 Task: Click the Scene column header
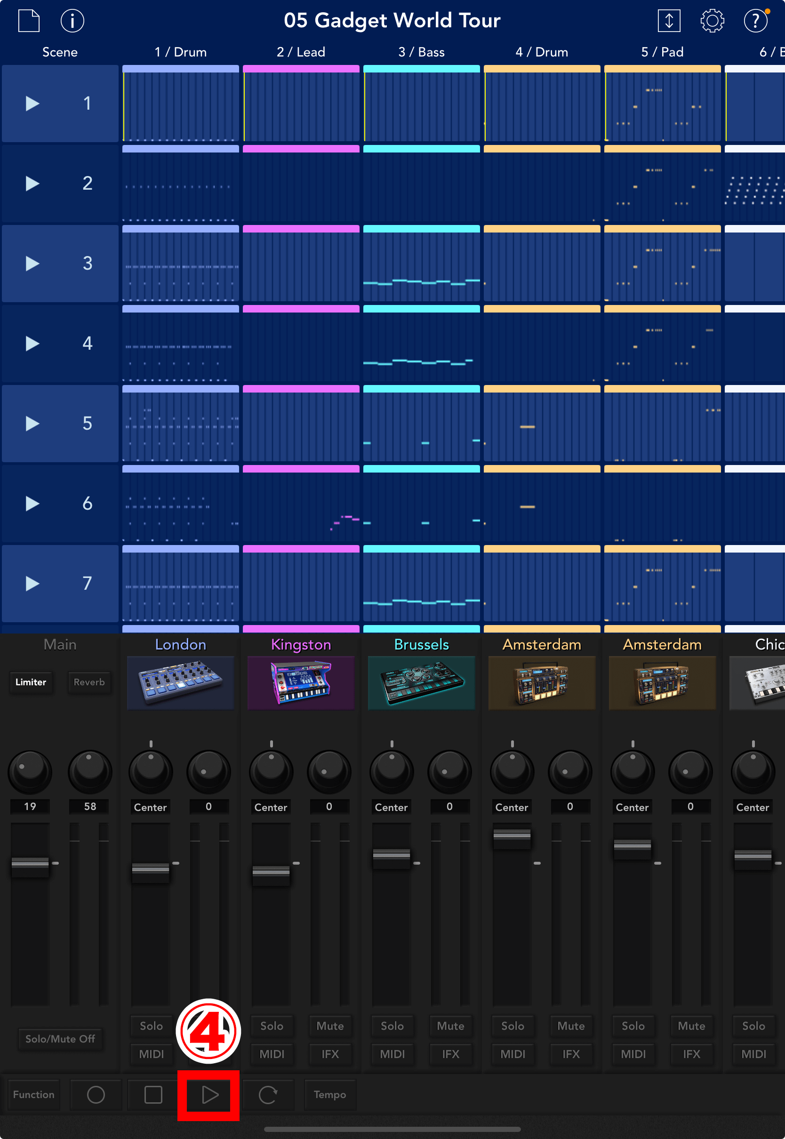tap(60, 52)
